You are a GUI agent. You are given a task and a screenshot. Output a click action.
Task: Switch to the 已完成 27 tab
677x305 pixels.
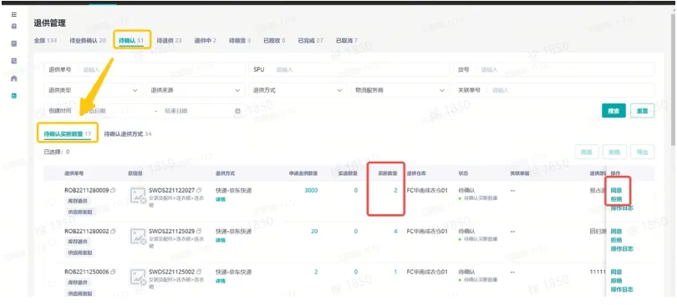pos(310,41)
